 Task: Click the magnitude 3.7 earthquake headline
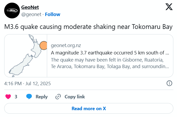pyautogui.click(x=110, y=53)
